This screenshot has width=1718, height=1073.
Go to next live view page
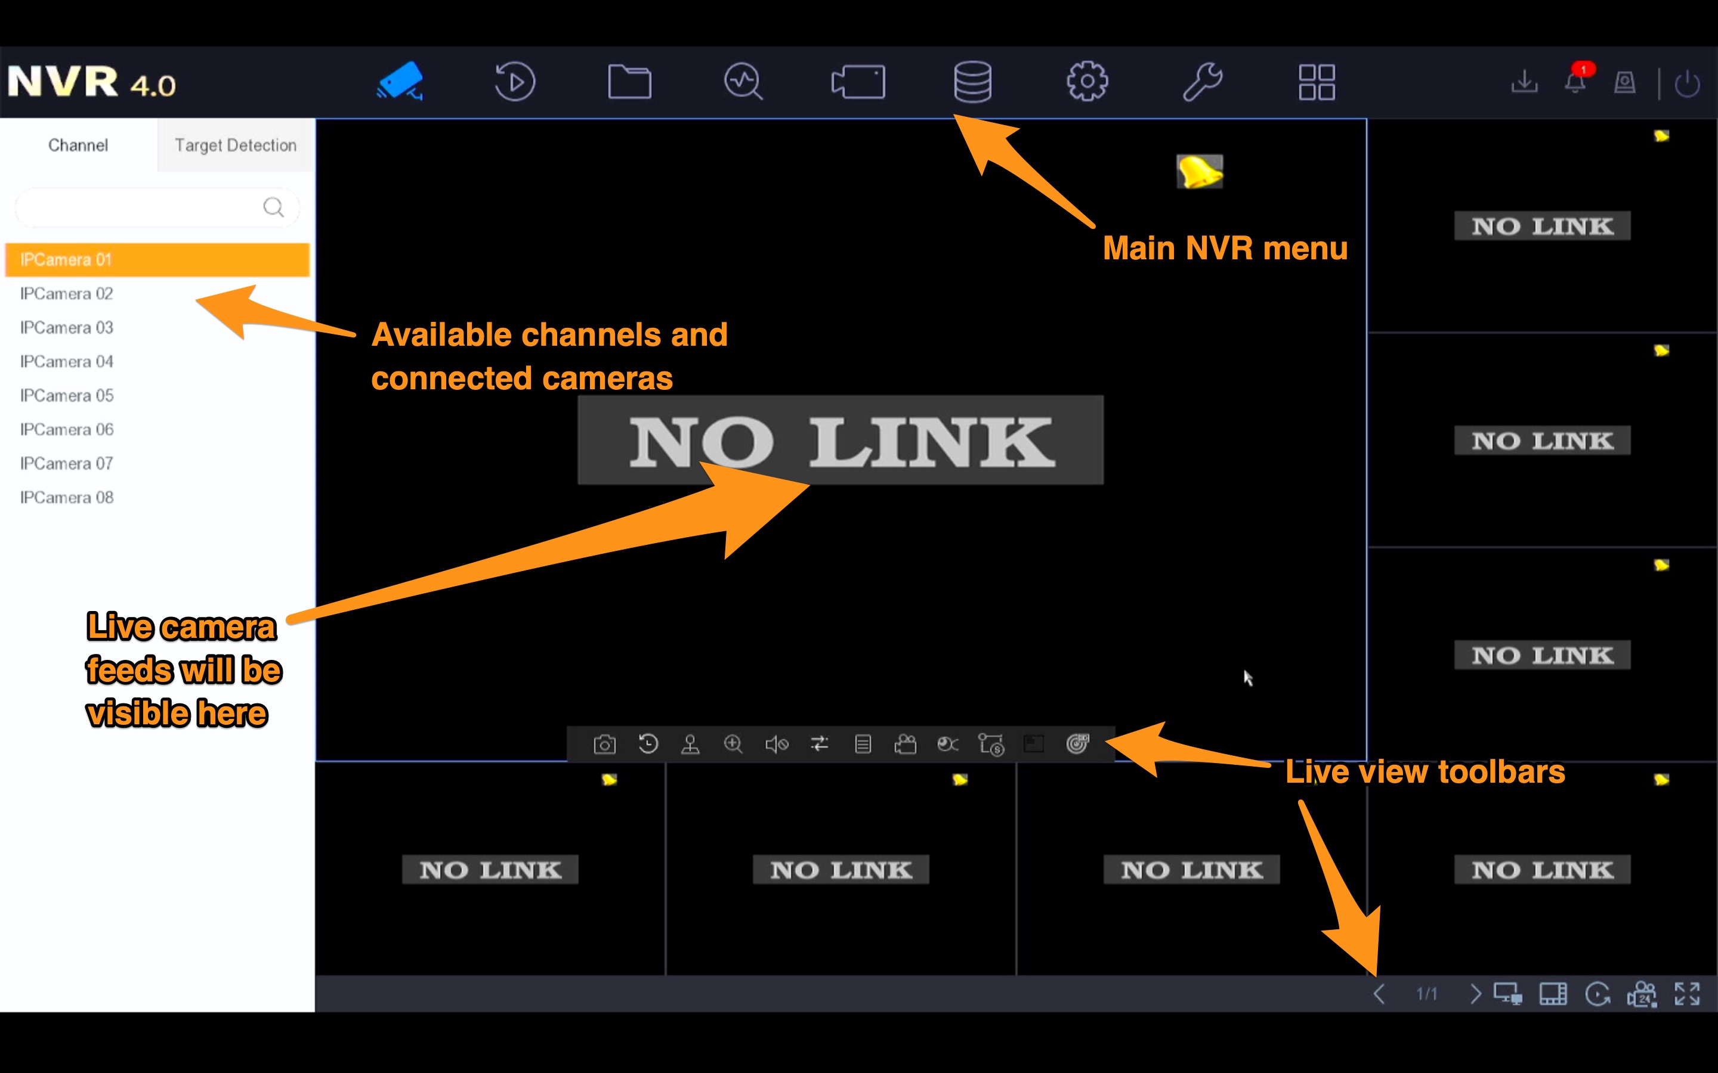pyautogui.click(x=1475, y=994)
